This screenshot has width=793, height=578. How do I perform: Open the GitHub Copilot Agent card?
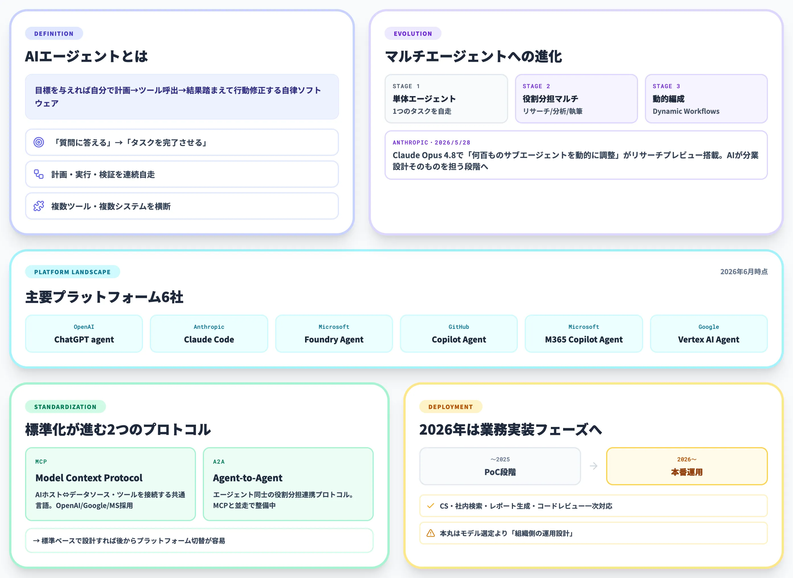point(459,333)
